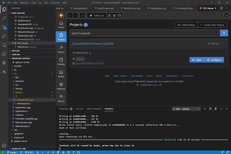The width and height of the screenshot is (231, 154).
Task: Open the Run and Debug view
Action: pos(4,36)
